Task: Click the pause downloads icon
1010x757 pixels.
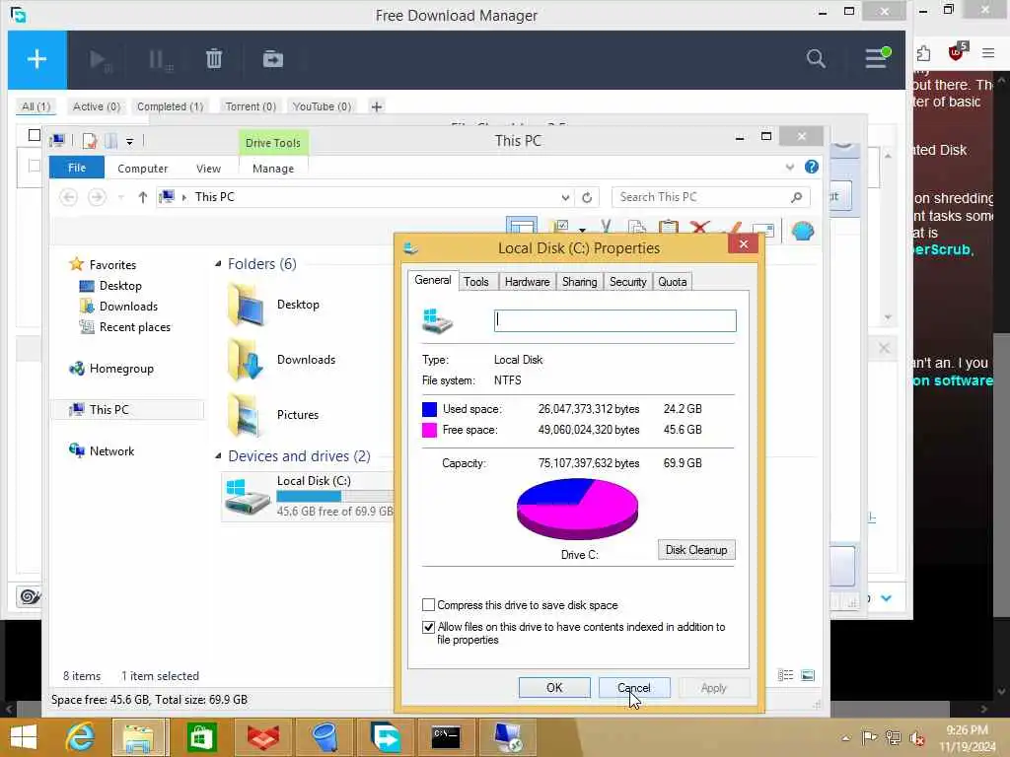Action: [159, 60]
